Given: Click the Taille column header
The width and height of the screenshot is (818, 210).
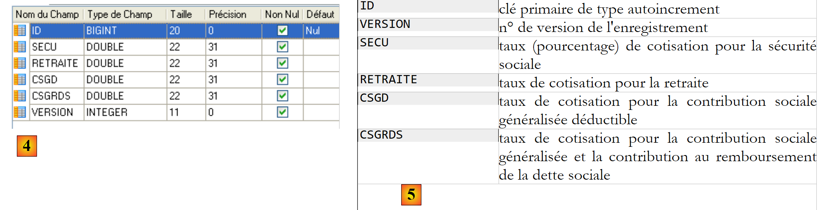Looking at the screenshot, I should coord(181,14).
